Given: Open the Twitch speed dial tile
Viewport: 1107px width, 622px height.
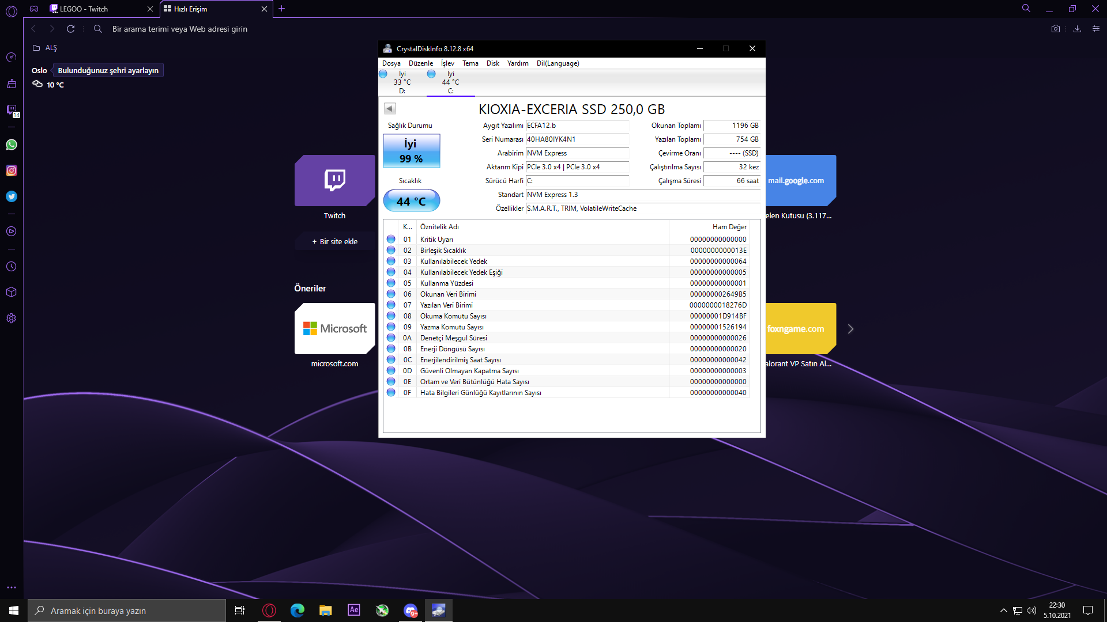Looking at the screenshot, I should 334,181.
